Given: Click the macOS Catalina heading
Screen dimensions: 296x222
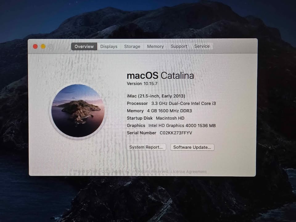Looking at the screenshot, I should pos(160,76).
